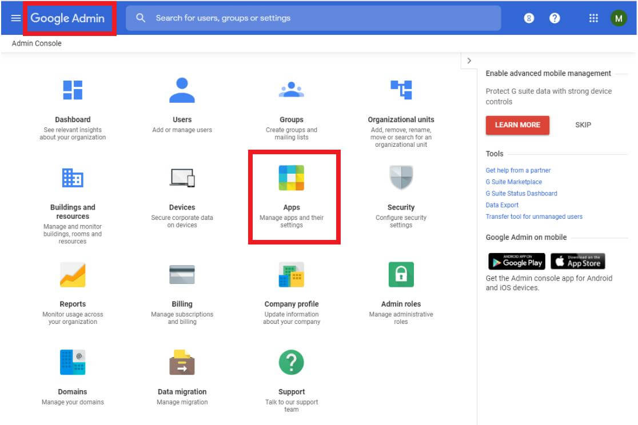
Task: Open the Get help from a partner link
Action: (x=518, y=170)
